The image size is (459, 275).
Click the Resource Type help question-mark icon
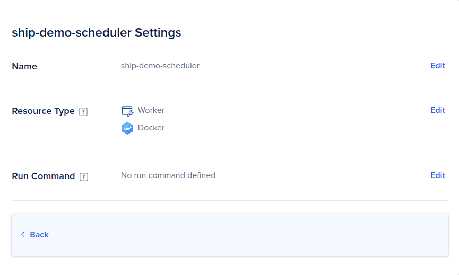tap(83, 112)
